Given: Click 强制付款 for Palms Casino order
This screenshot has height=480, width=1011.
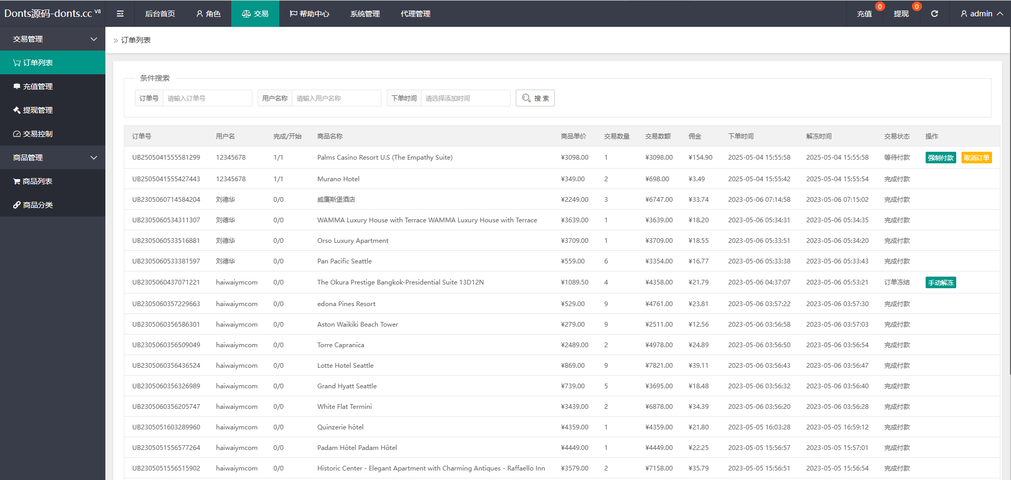Looking at the screenshot, I should coord(940,158).
